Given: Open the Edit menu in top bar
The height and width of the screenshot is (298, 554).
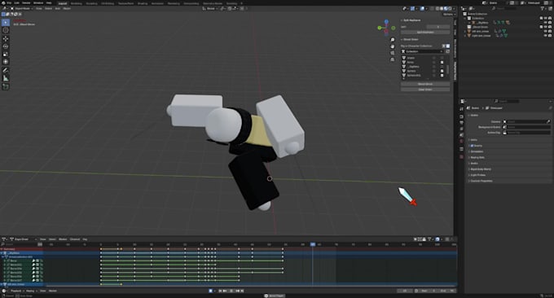Looking at the screenshot, I should pyautogui.click(x=16, y=2).
